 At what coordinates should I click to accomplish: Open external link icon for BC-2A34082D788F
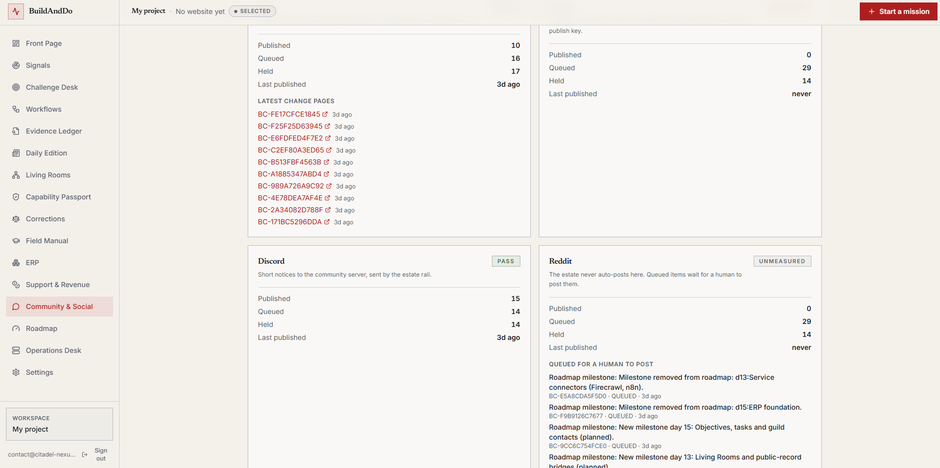tap(328, 210)
